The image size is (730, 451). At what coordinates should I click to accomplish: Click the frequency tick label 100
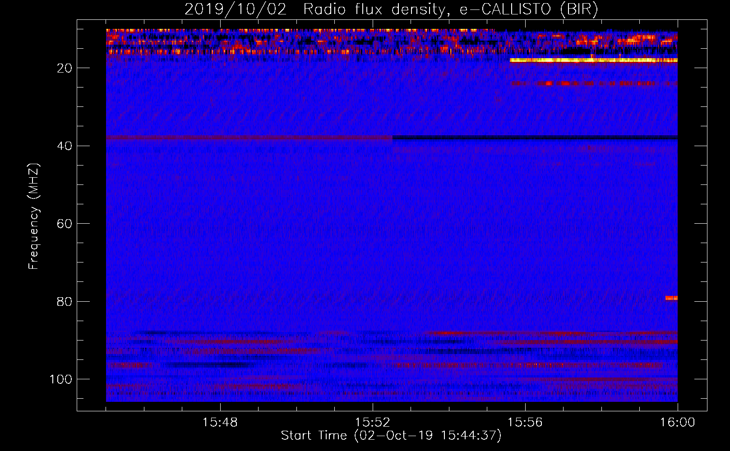coord(61,379)
